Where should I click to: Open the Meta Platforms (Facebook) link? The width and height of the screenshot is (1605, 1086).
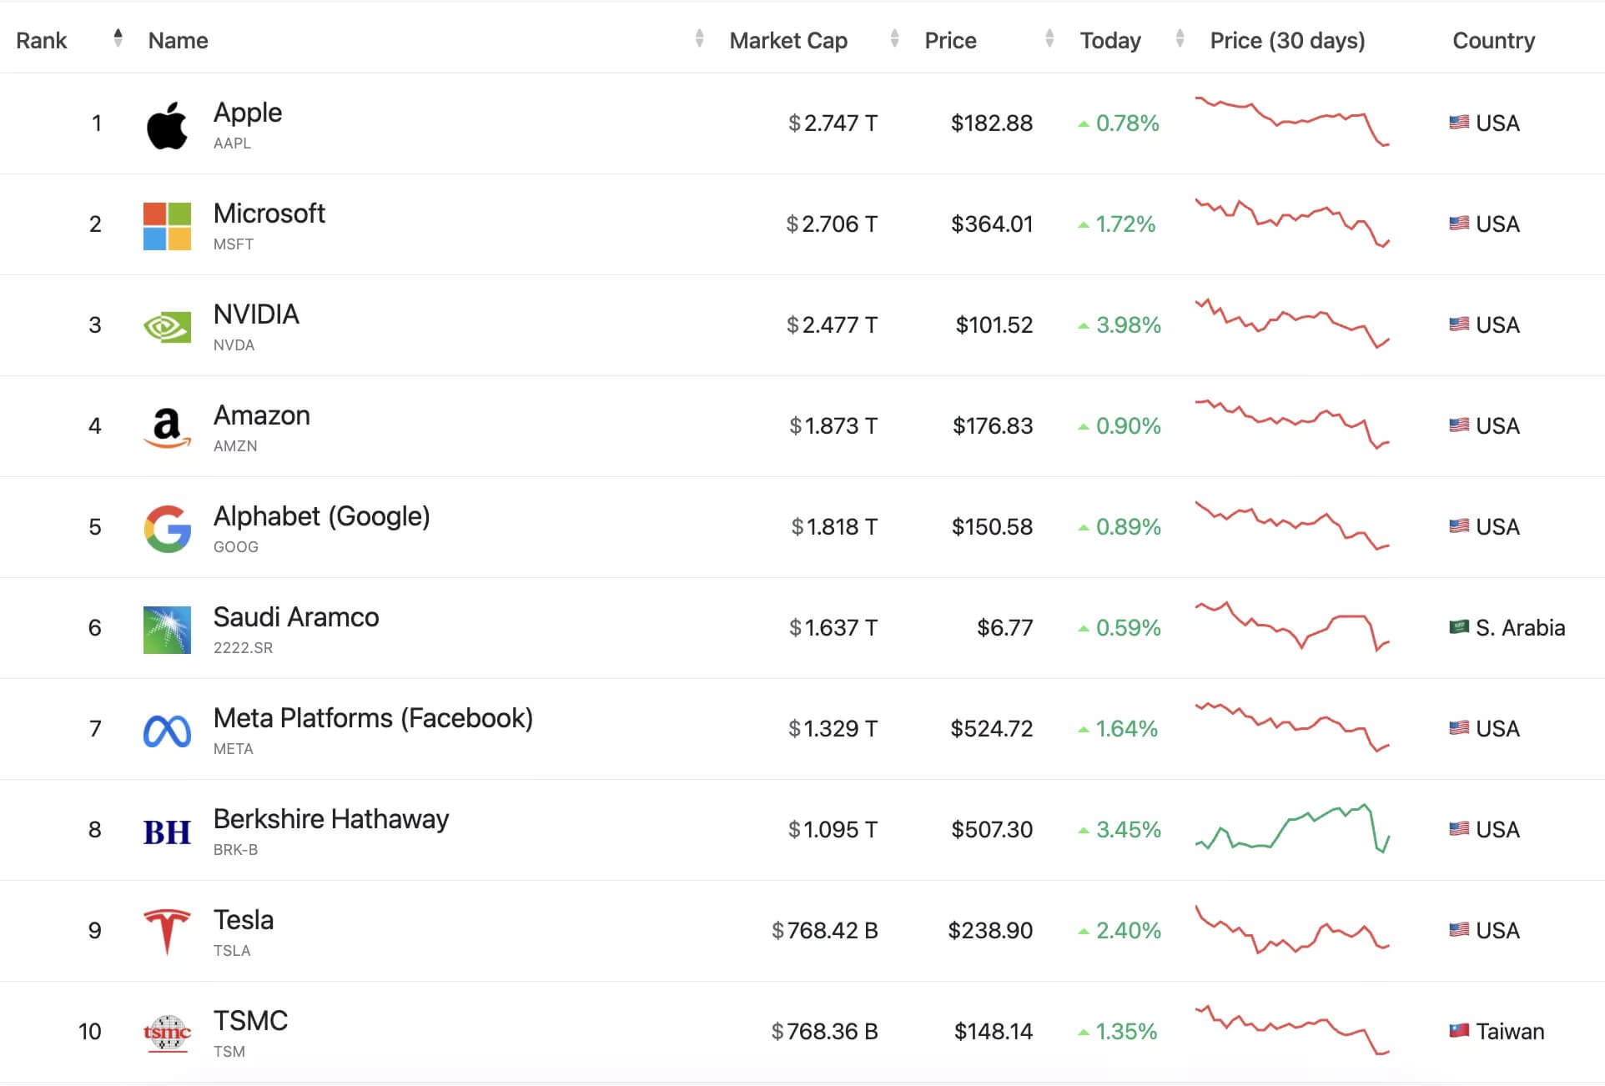coord(373,718)
